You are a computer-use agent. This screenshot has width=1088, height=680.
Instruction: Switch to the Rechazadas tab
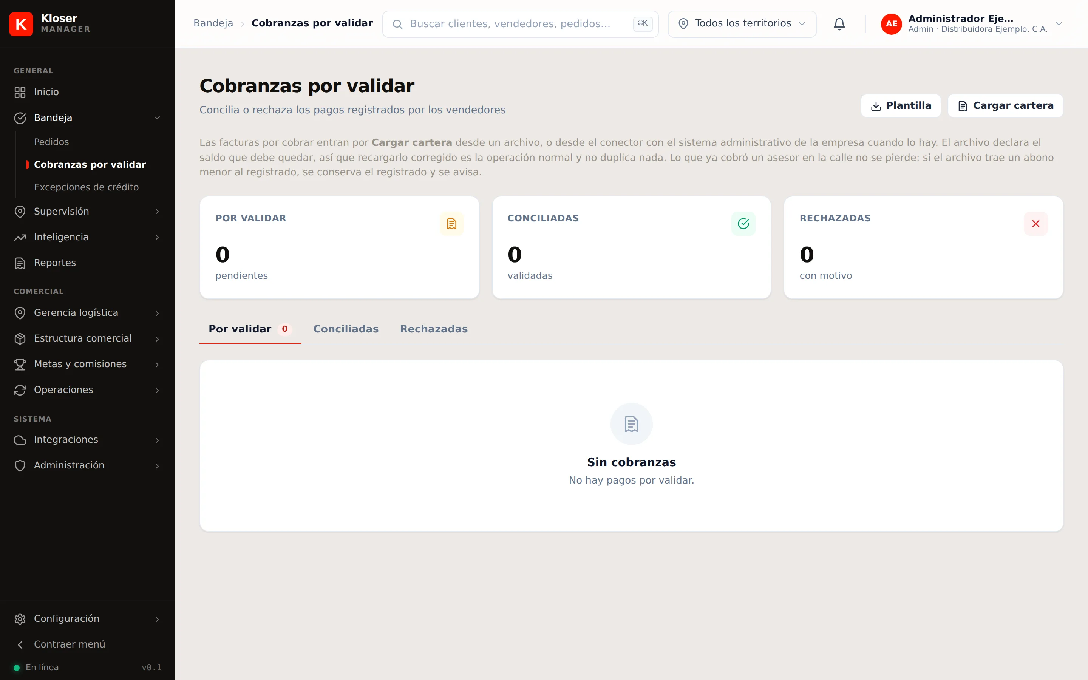tap(434, 329)
